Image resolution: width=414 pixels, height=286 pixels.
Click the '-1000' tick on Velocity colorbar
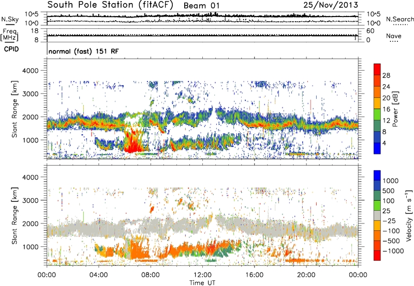click(x=393, y=251)
